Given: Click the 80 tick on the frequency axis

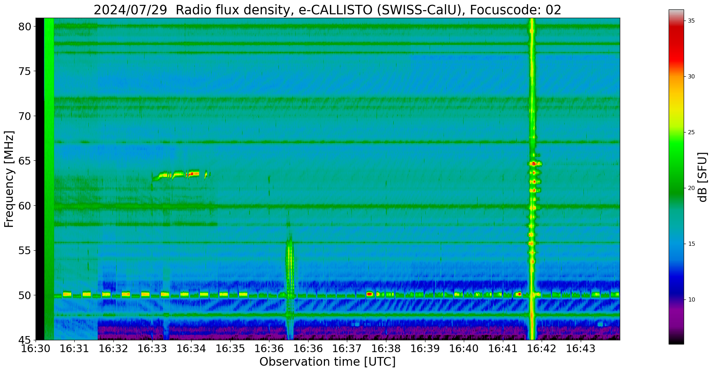Looking at the screenshot, I should pos(25,26).
